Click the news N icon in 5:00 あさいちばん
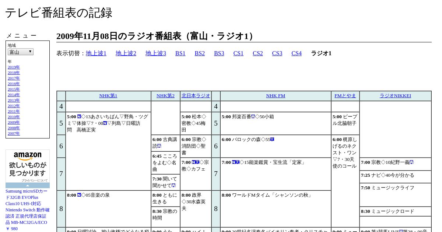The width and height of the screenshot is (442, 232). [79, 117]
